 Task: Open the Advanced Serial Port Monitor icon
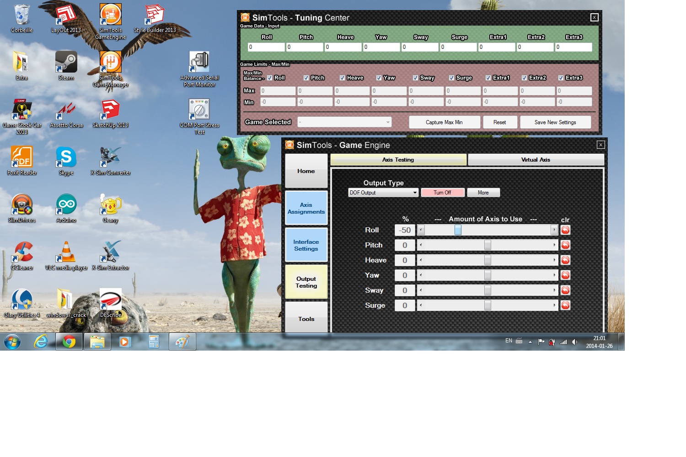click(x=199, y=69)
